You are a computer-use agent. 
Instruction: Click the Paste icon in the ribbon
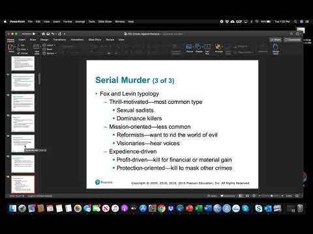pyautogui.click(x=11, y=47)
